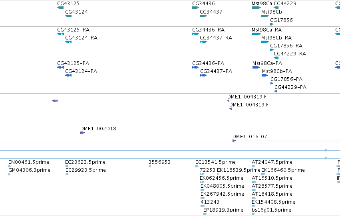Click the EC29923.5prime EST label
Image resolution: width=340 pixels, height=216 pixels.
coord(85,170)
